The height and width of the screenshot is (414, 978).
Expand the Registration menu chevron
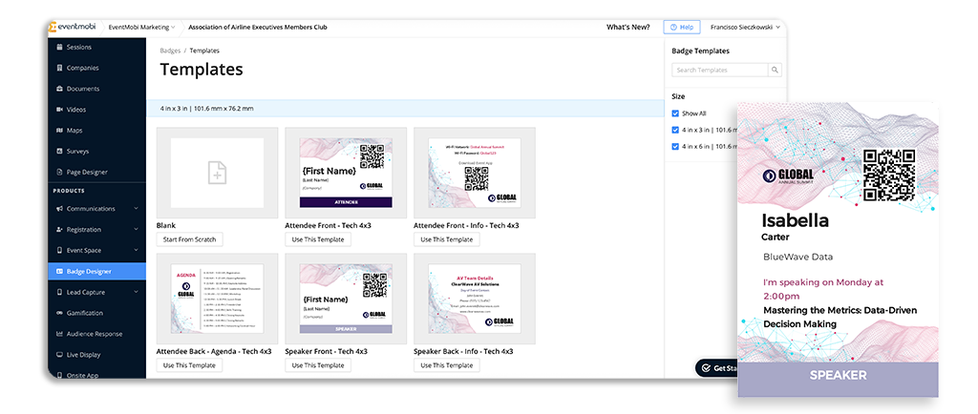click(136, 230)
